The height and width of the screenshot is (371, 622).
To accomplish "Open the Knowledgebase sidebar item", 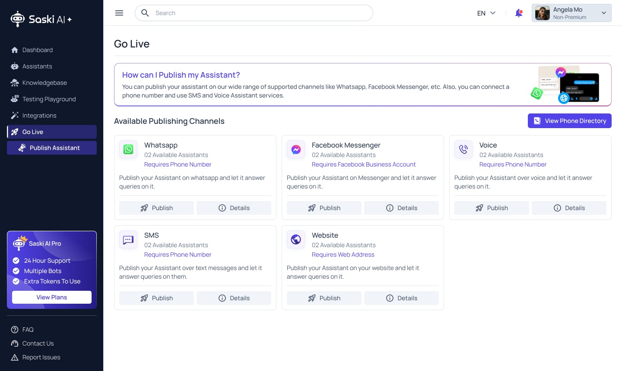I will 44,83.
